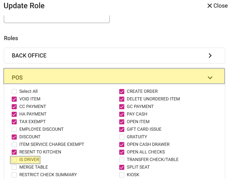Uncheck the OPEN CASH DRAWER permission
This screenshot has height=179, width=229.
coord(122,145)
